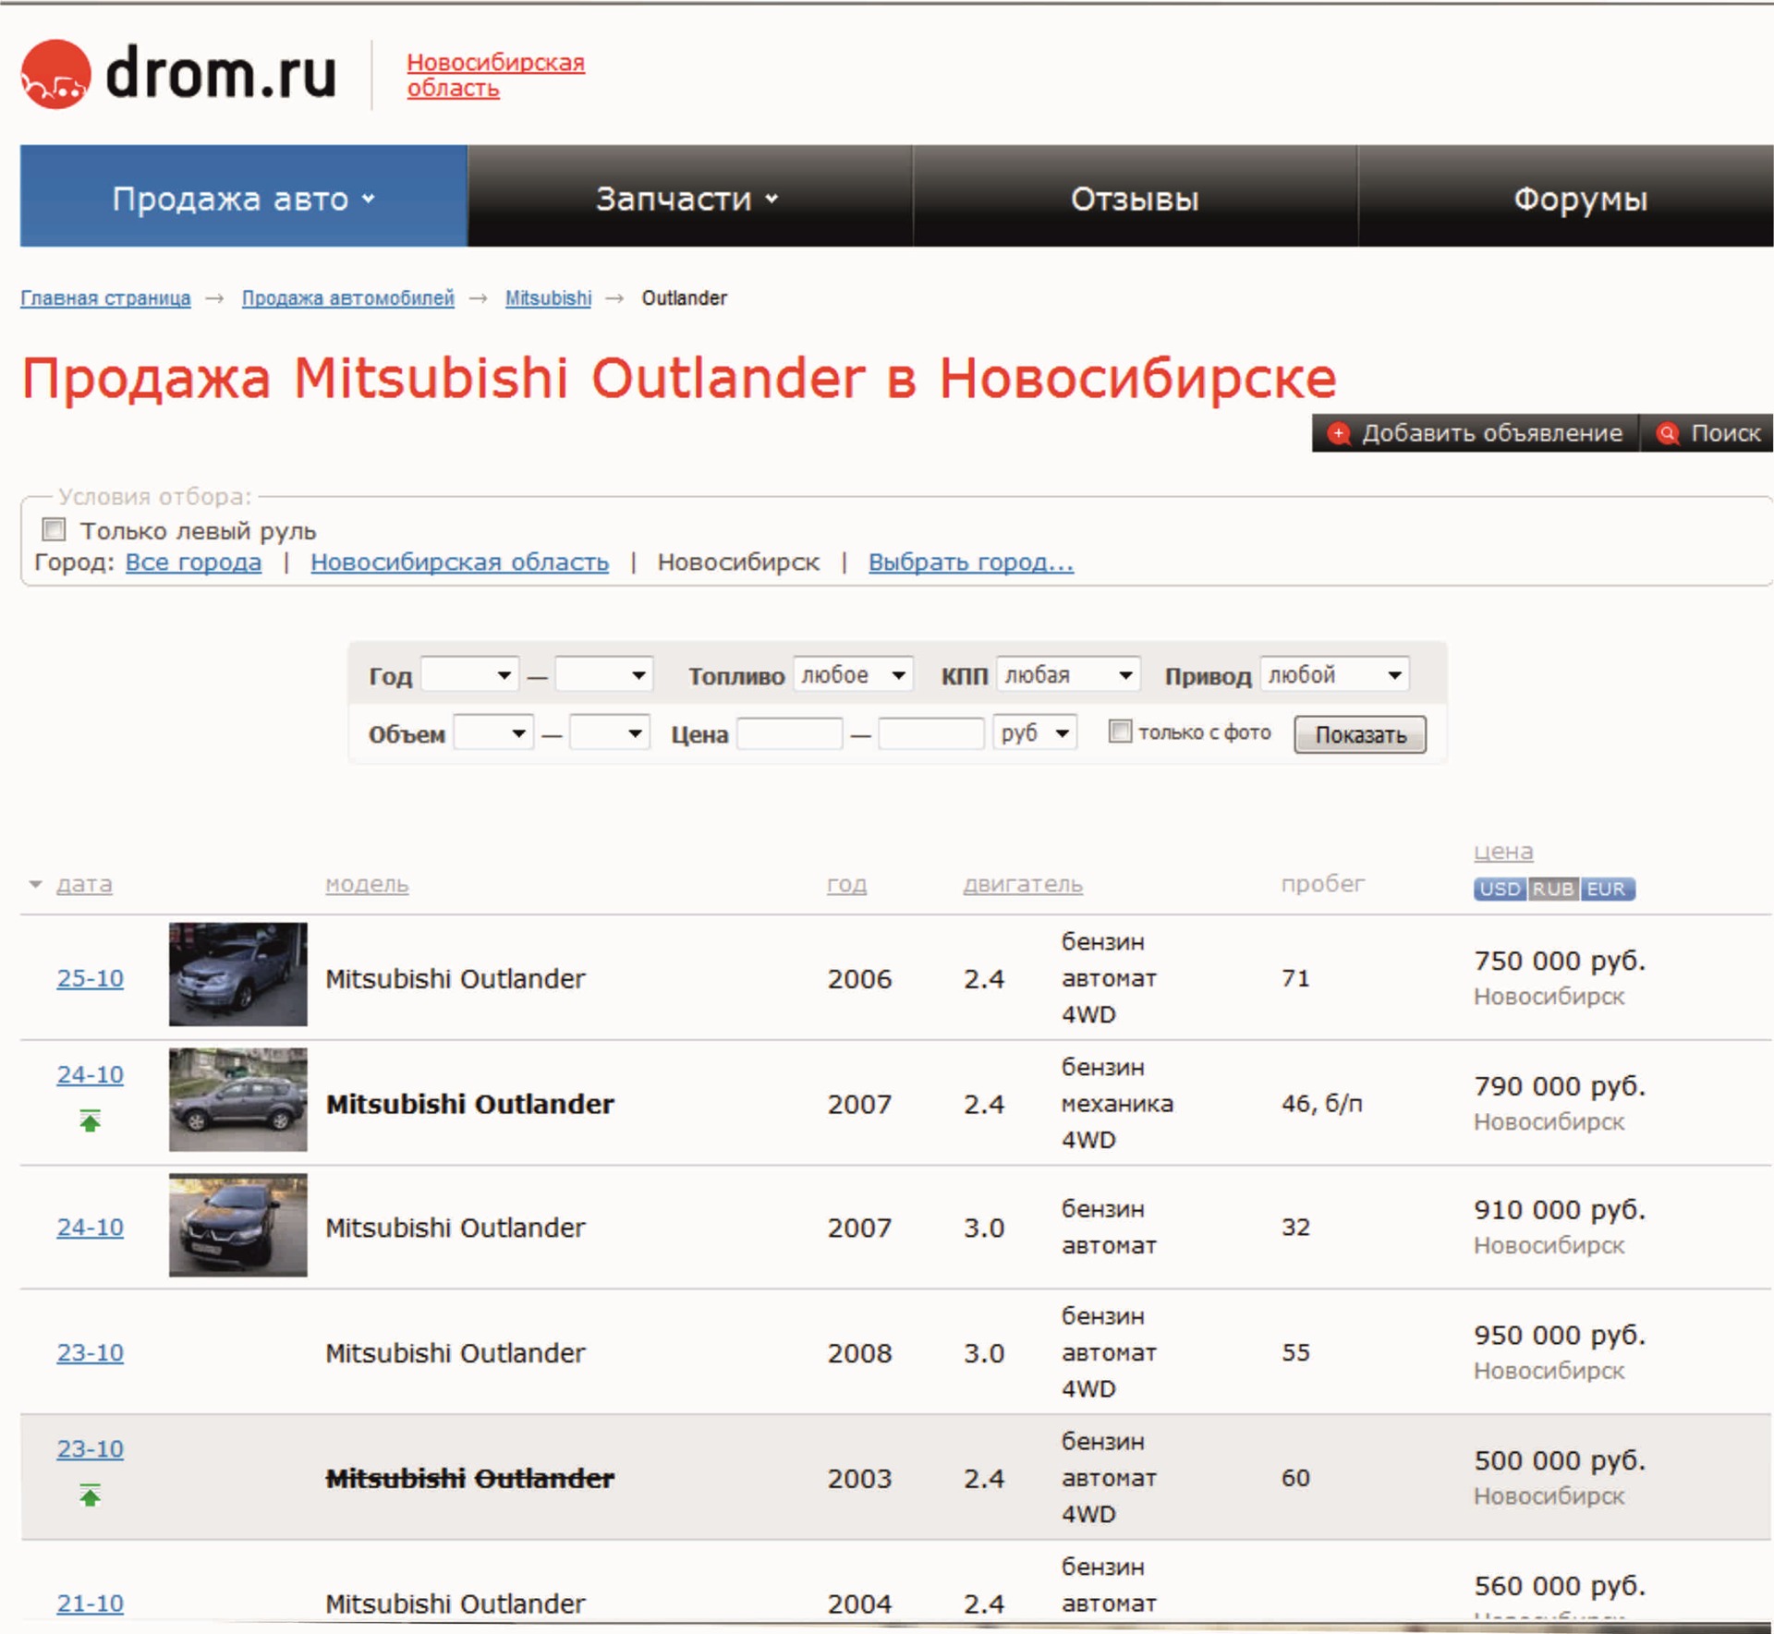Click the 950 000 руб. price
Image resolution: width=1774 pixels, height=1634 pixels.
pyautogui.click(x=1560, y=1335)
